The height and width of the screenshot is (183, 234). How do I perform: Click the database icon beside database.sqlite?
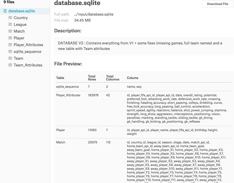[5, 11]
